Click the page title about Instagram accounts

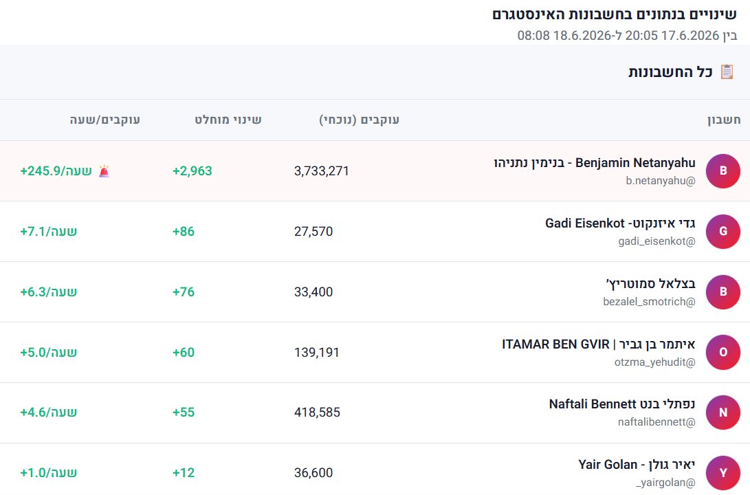[615, 14]
